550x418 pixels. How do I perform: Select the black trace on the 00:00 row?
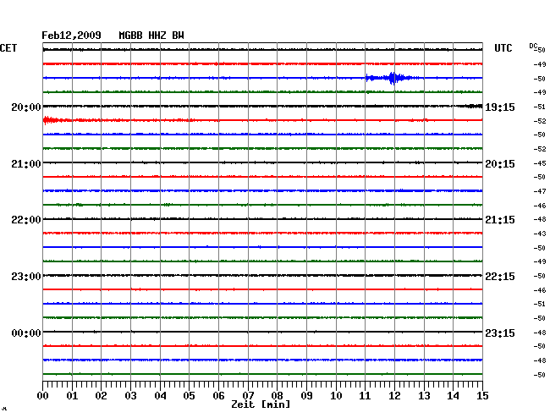coord(262,332)
